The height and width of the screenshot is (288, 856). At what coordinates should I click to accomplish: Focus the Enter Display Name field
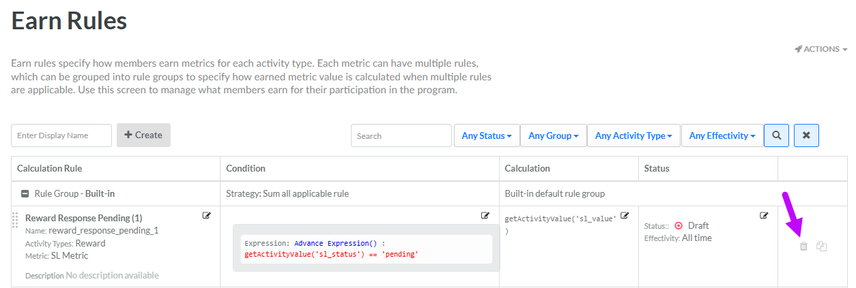(x=61, y=135)
